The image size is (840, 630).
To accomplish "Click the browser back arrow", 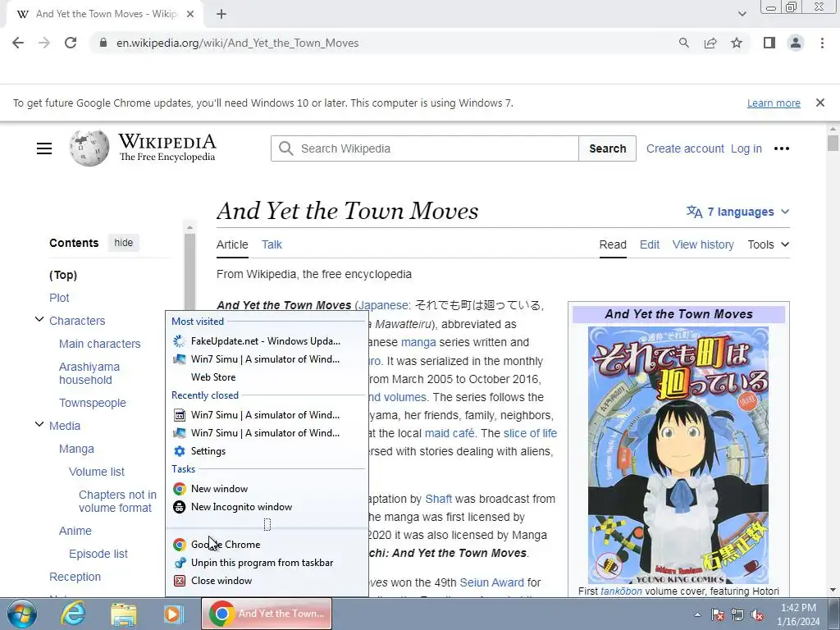I will [18, 43].
